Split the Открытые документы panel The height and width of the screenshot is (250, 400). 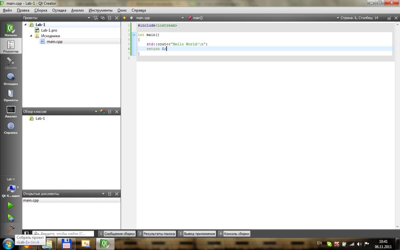[x=110, y=194]
